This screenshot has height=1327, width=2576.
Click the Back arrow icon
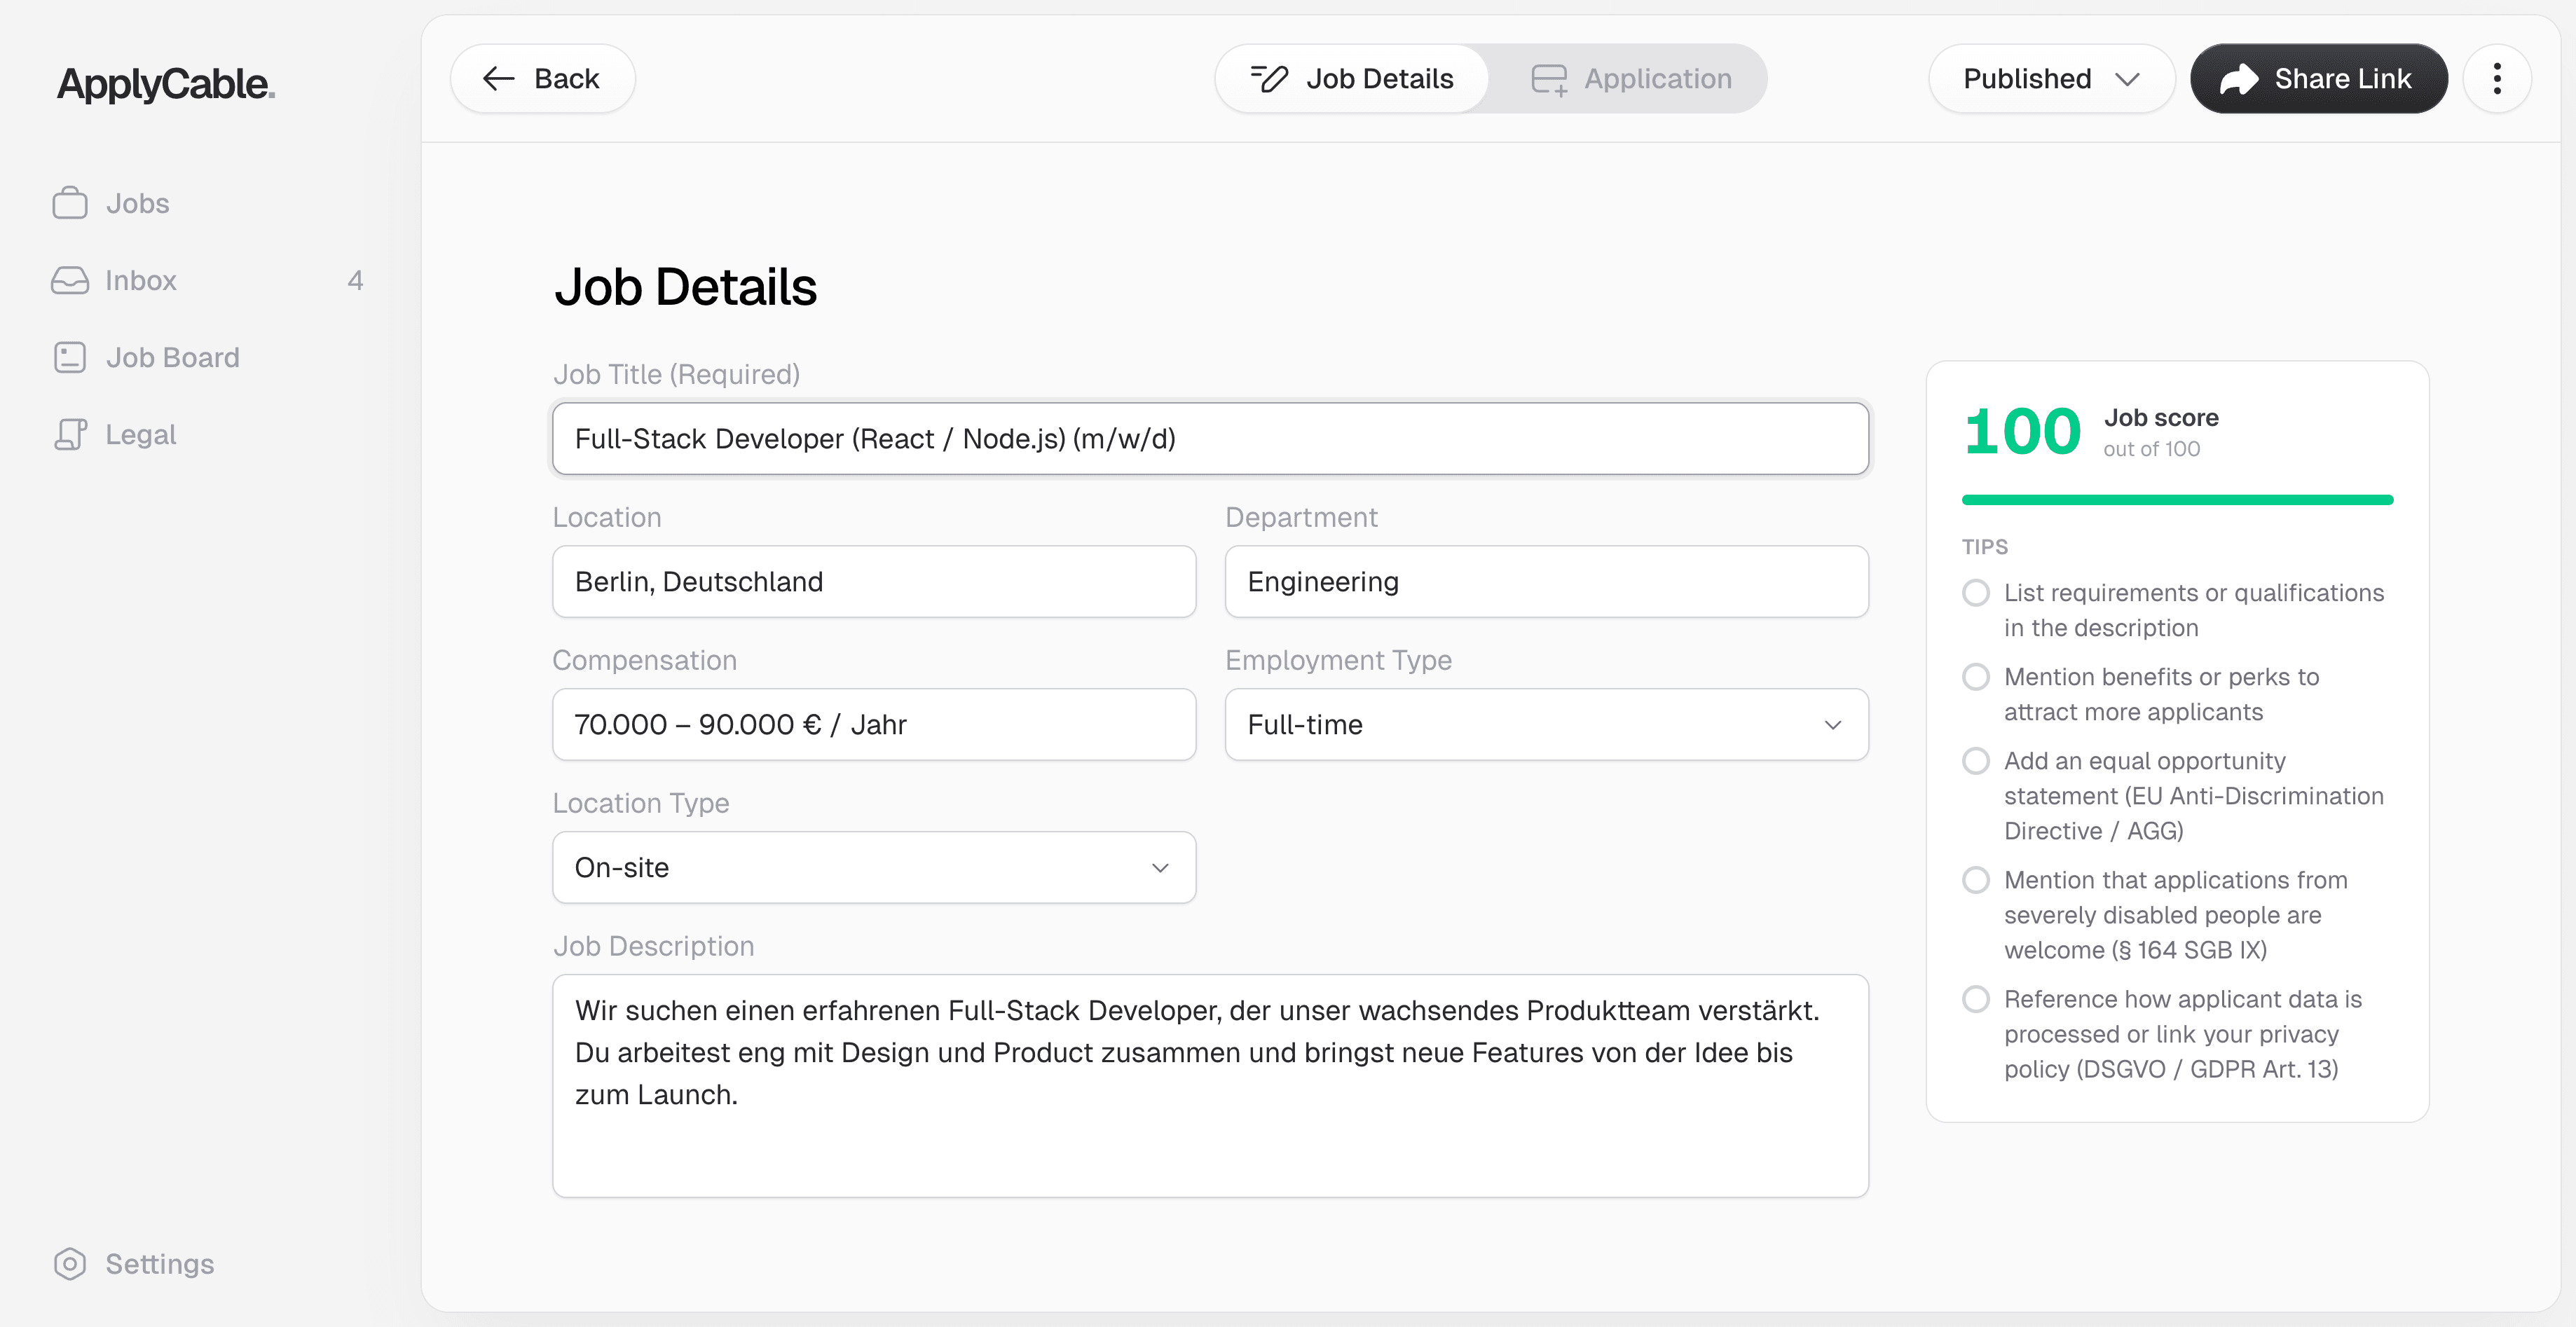click(498, 78)
